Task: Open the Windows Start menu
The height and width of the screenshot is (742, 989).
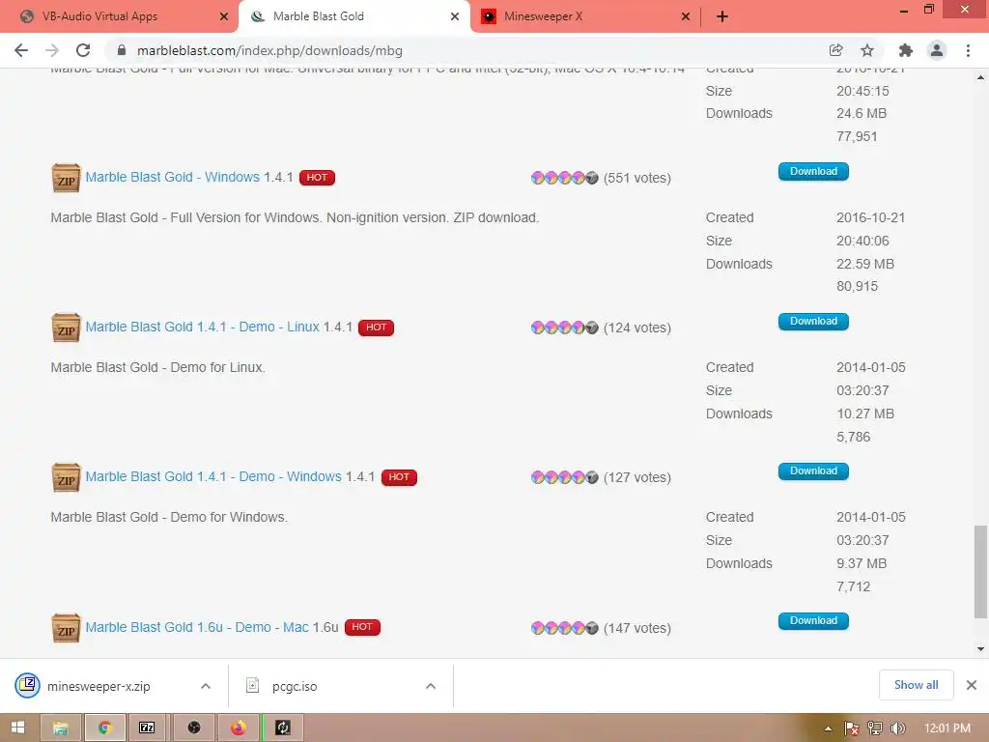Action: point(17,728)
